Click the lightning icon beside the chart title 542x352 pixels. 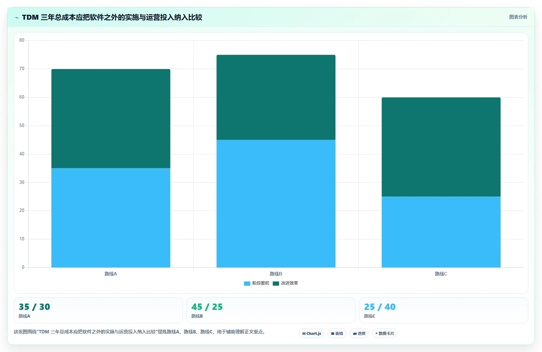point(17,18)
